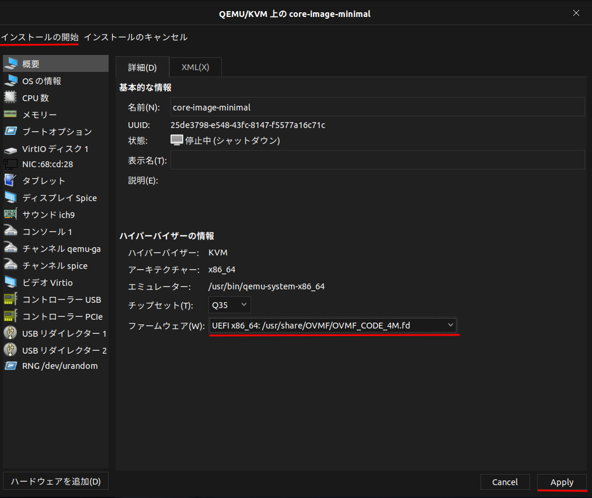Click the コントローラー USB card icon
The image size is (592, 498).
click(11, 299)
